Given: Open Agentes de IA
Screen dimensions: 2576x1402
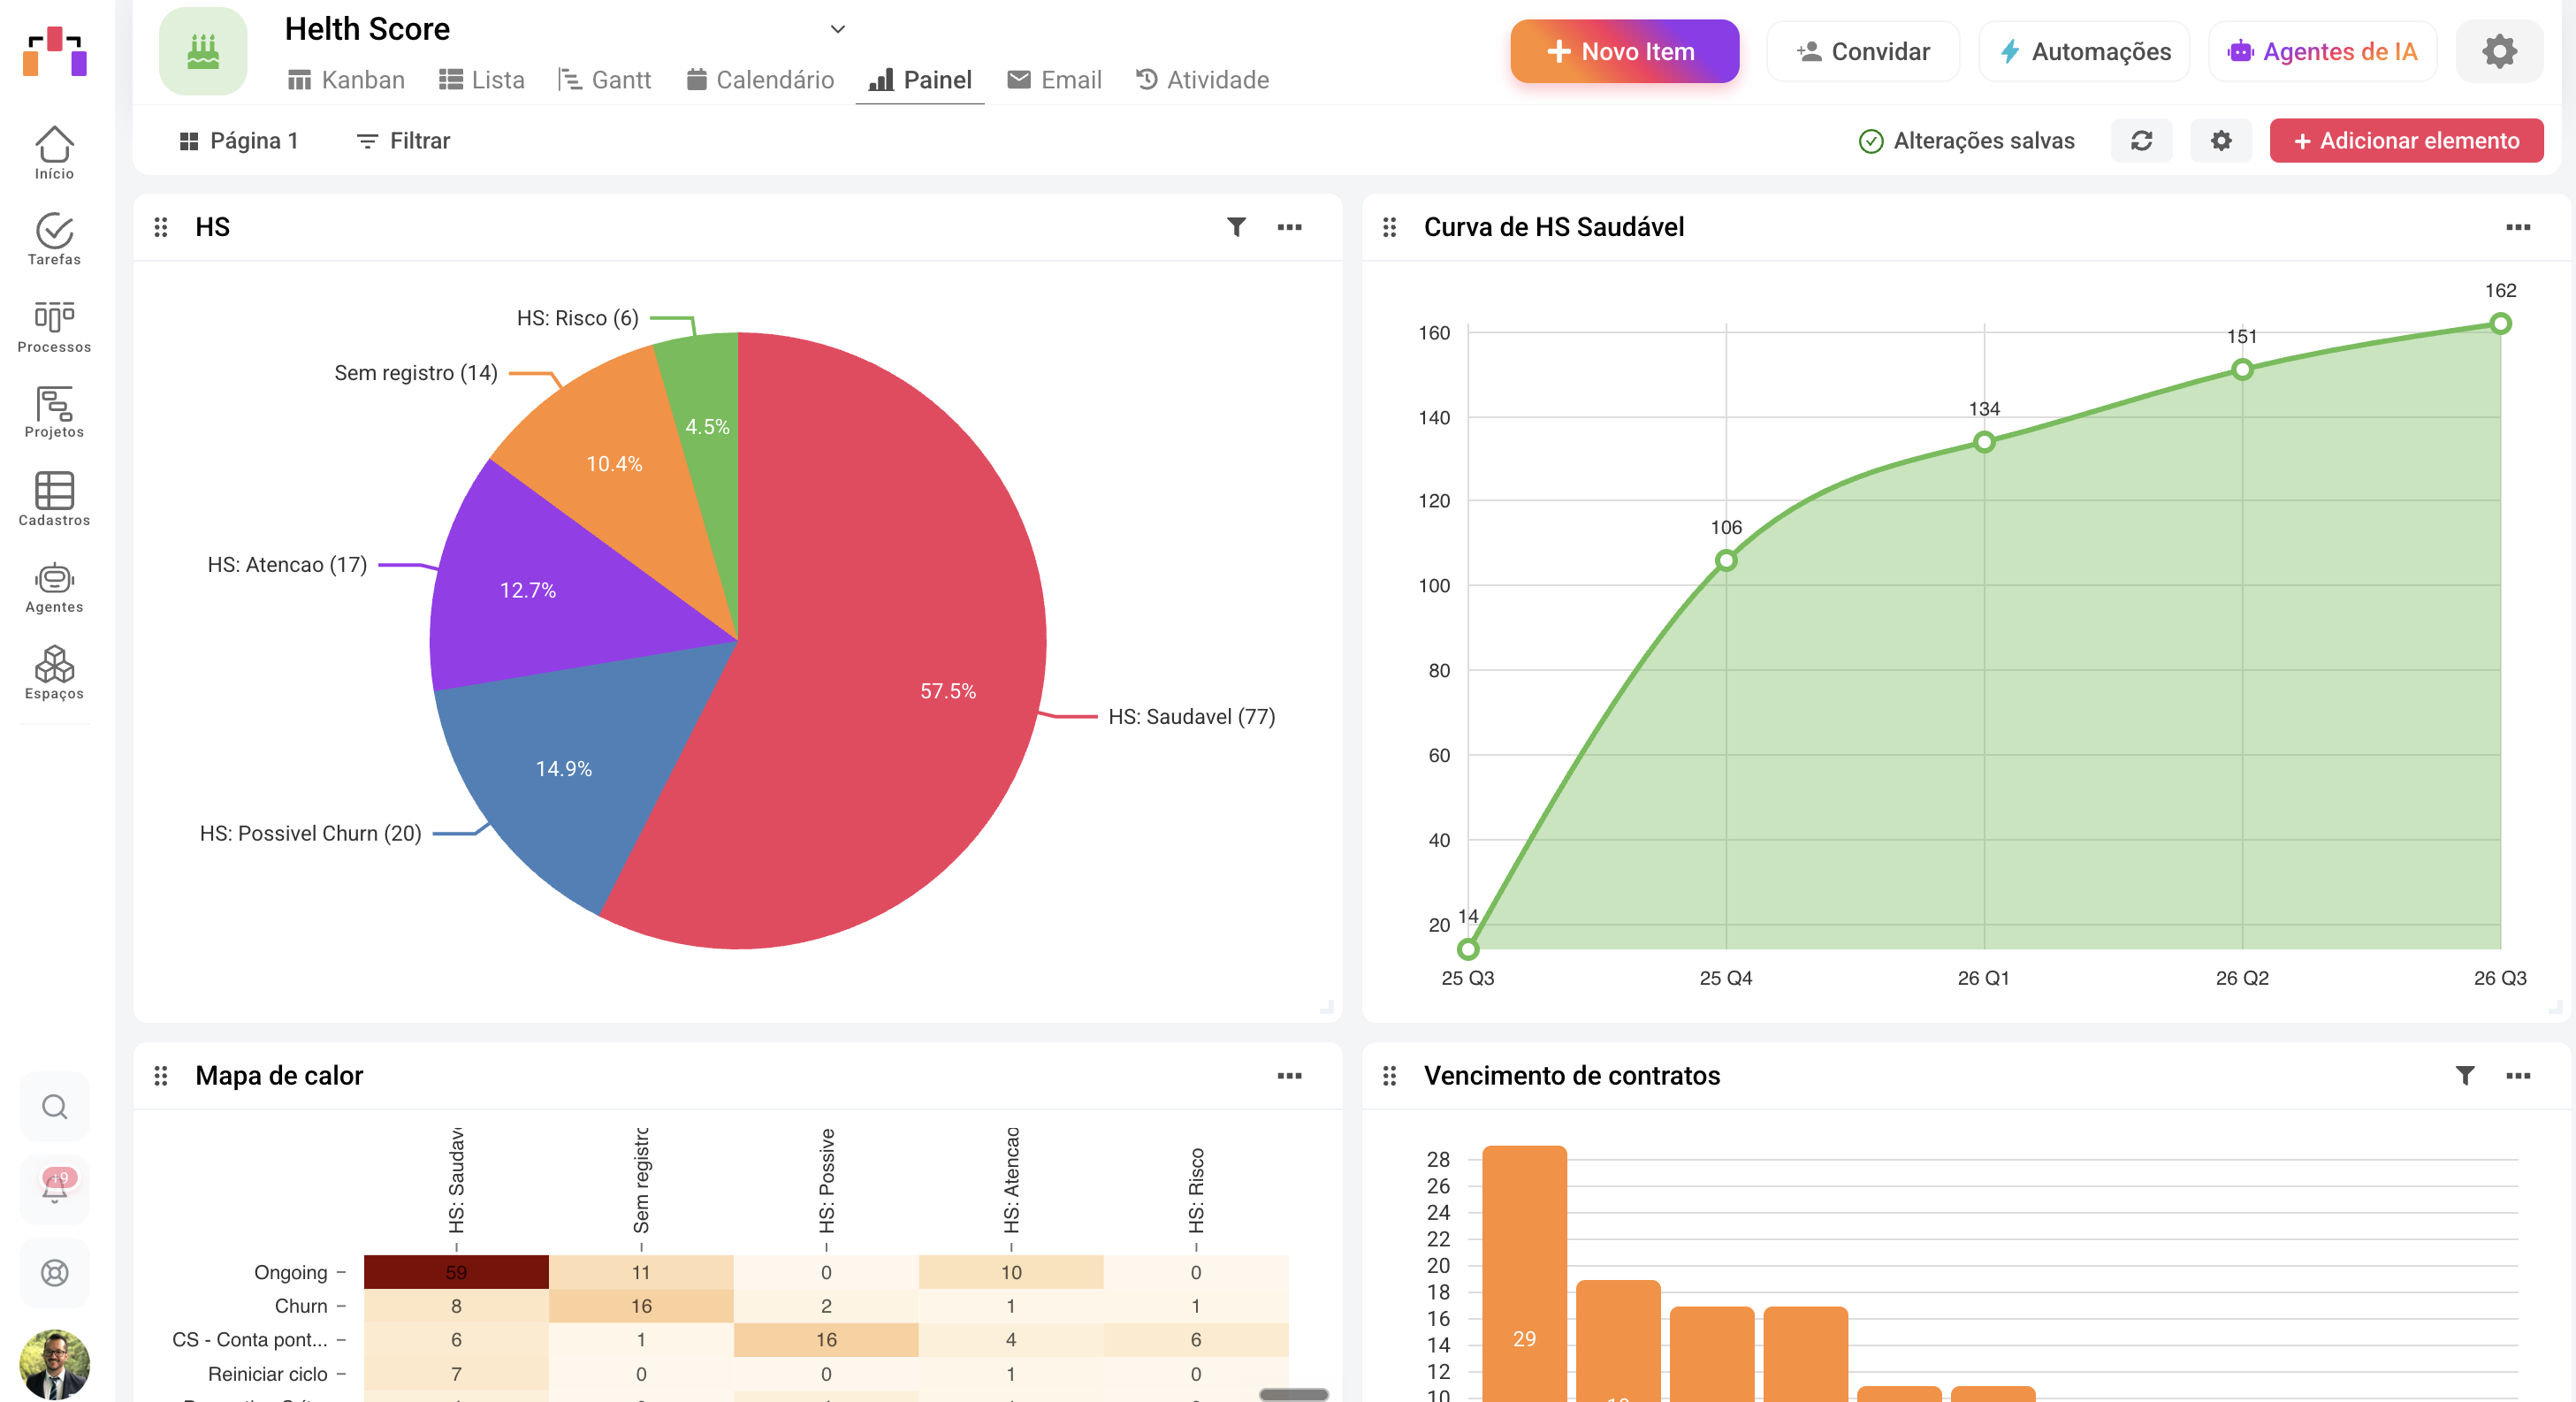Looking at the screenshot, I should pyautogui.click(x=2322, y=51).
